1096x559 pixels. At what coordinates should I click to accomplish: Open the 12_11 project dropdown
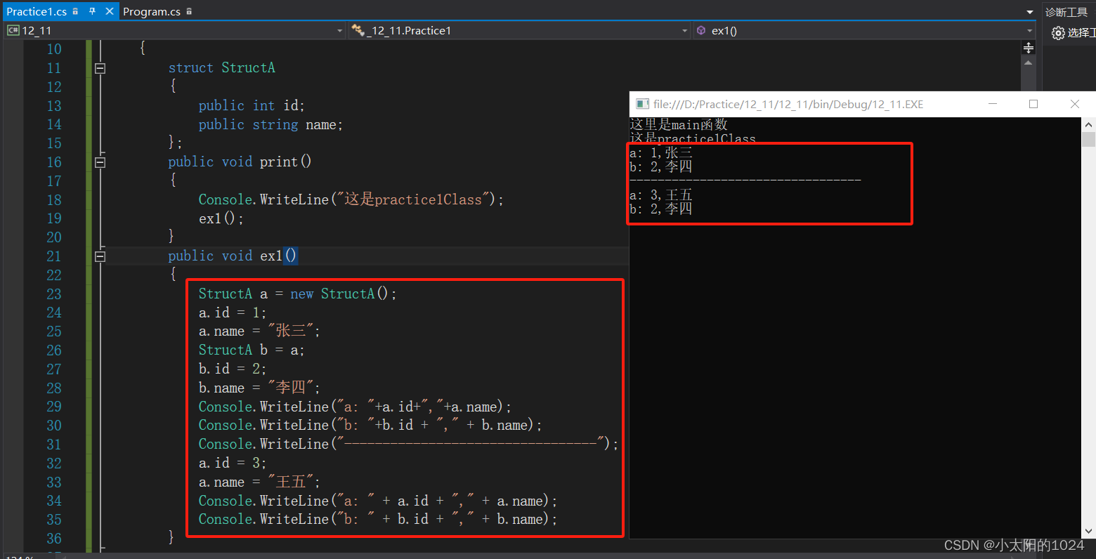(x=339, y=30)
